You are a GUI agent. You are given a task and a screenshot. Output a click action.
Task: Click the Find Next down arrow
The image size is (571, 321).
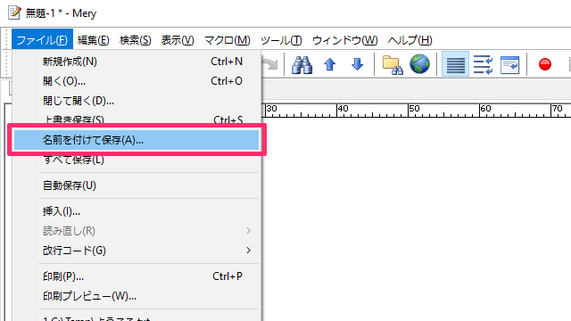(357, 64)
